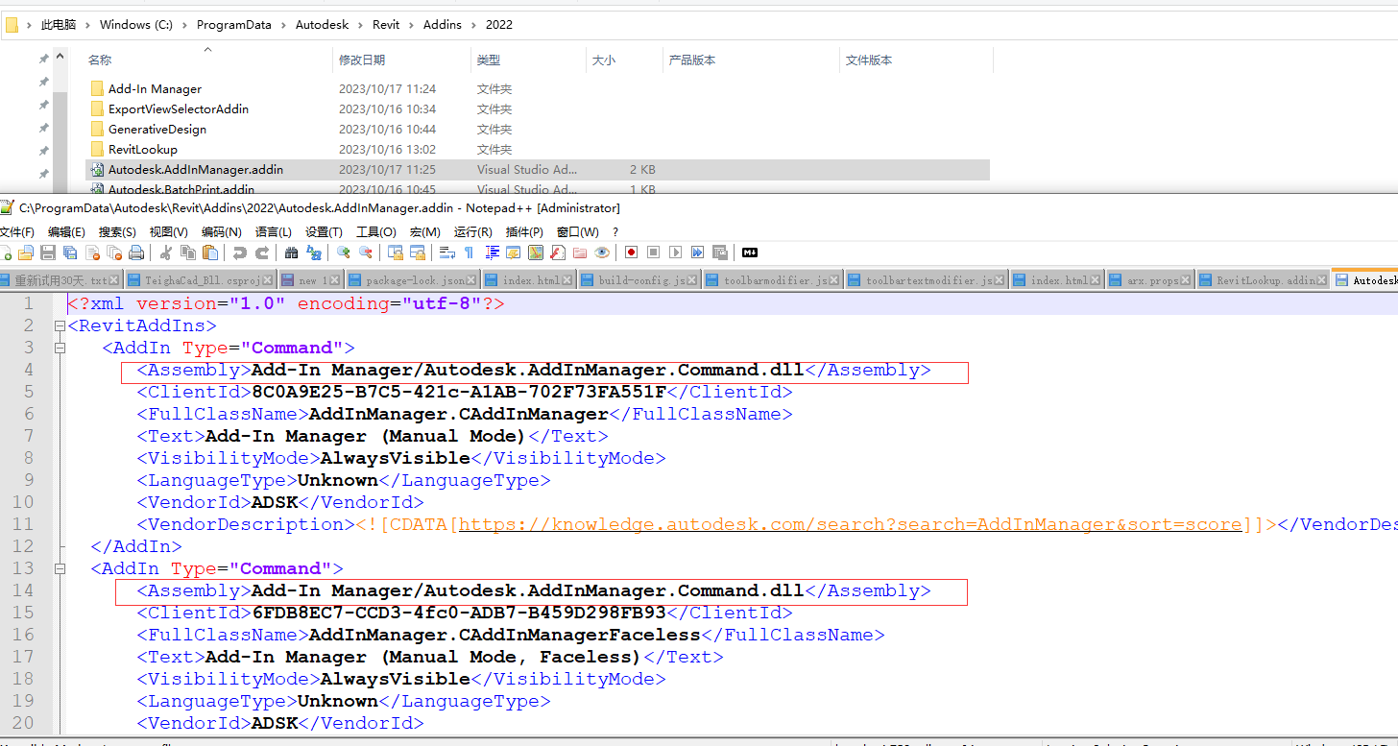
Task: Click the Save All toolbar icon
Action: 70,253
